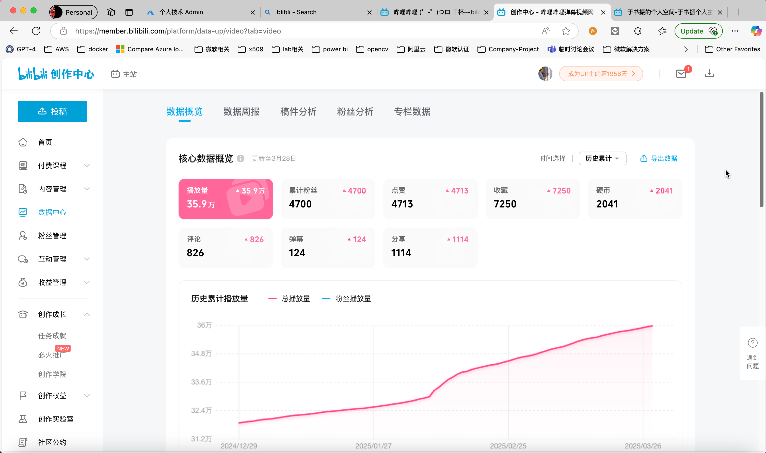Image resolution: width=766 pixels, height=453 pixels.
Task: Open the extensions puzzle icon
Action: click(x=637, y=31)
